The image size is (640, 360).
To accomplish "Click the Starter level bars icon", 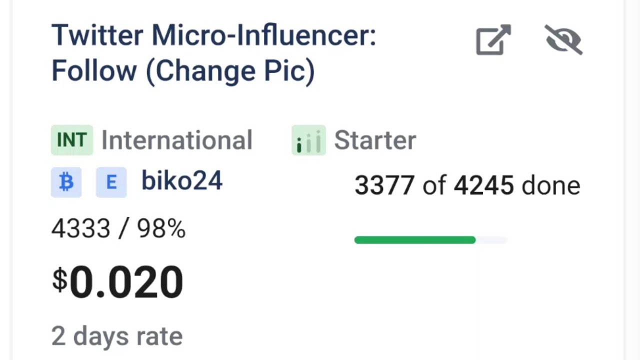I will tap(308, 140).
